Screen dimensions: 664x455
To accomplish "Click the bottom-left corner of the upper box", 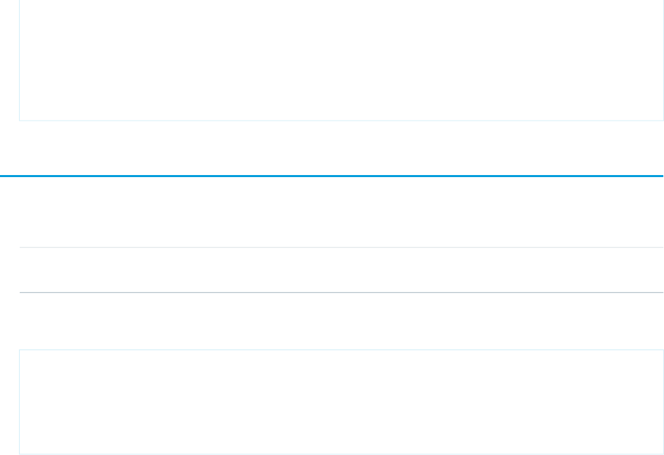I will tap(19, 121).
